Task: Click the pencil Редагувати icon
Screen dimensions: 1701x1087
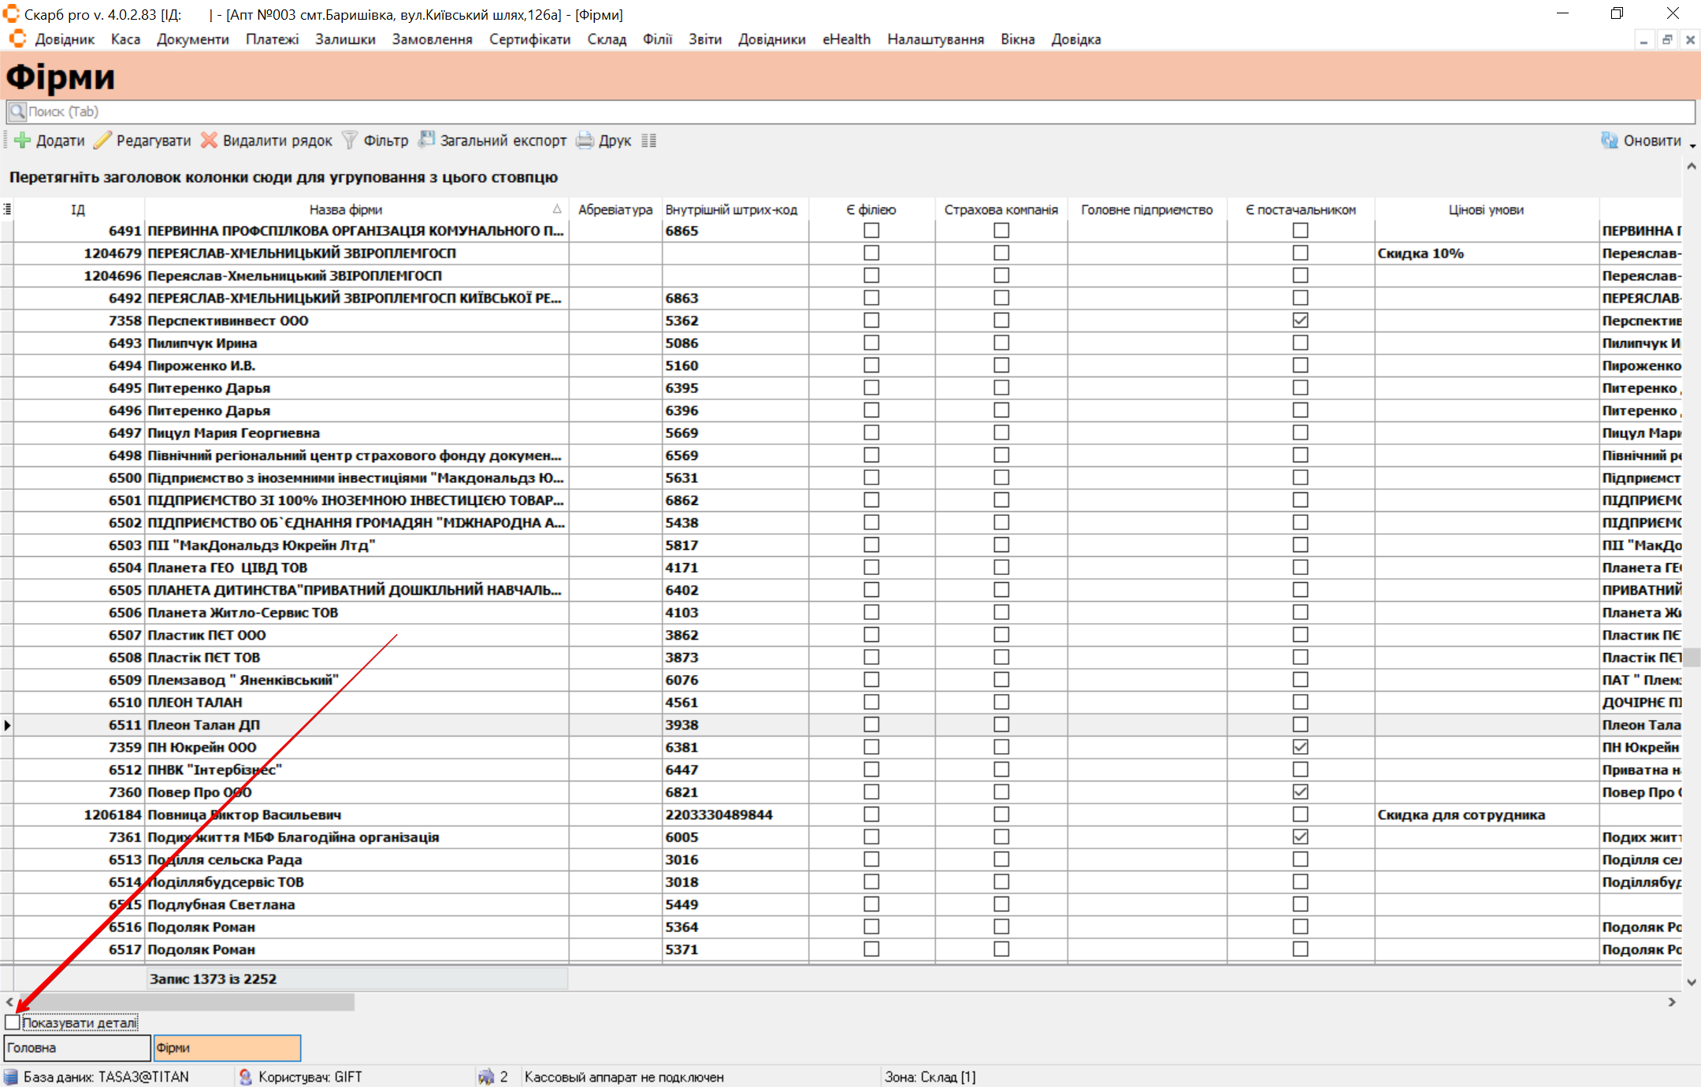Action: tap(103, 141)
